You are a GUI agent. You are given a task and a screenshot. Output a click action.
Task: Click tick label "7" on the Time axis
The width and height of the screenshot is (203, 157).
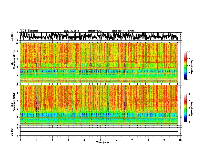tap(132, 140)
